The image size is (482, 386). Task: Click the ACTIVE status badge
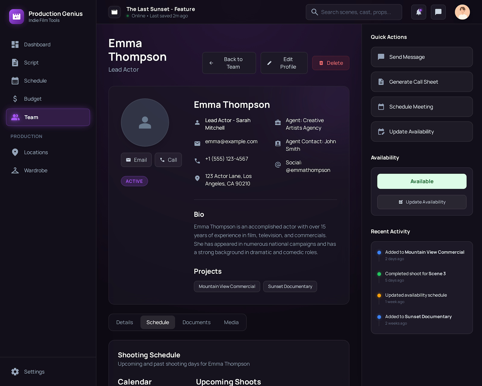click(134, 181)
